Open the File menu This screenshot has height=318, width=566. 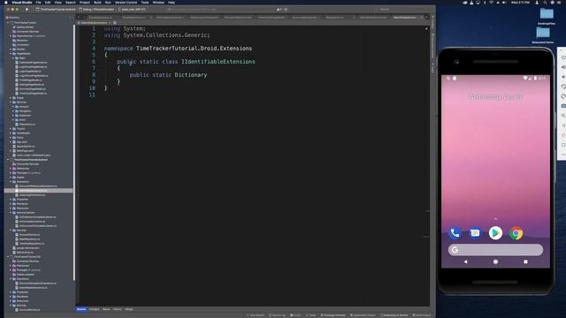point(38,2)
